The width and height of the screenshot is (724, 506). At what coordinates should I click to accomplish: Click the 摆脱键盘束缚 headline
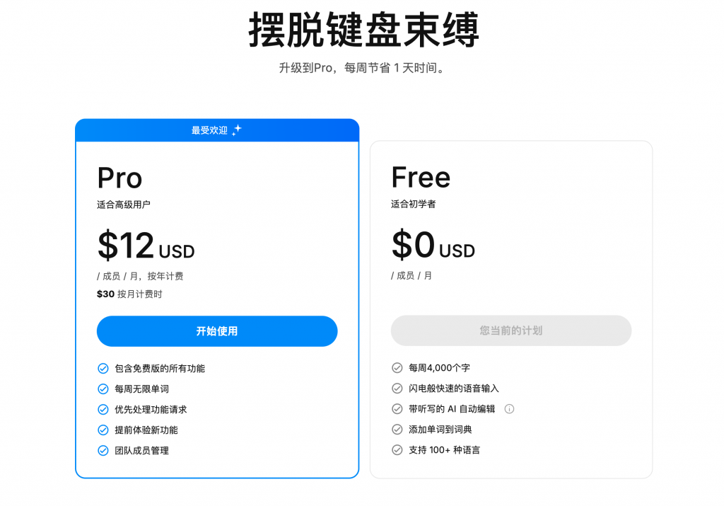363,30
